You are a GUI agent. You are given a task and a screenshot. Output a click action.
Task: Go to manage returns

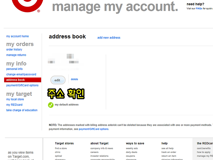(16, 55)
